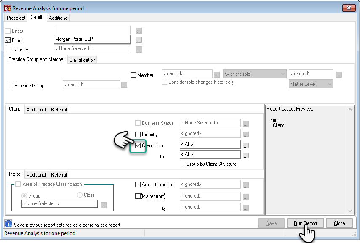This screenshot has width=360, height=243.
Task: Select the Practice Group and Member tab
Action: coord(37,59)
